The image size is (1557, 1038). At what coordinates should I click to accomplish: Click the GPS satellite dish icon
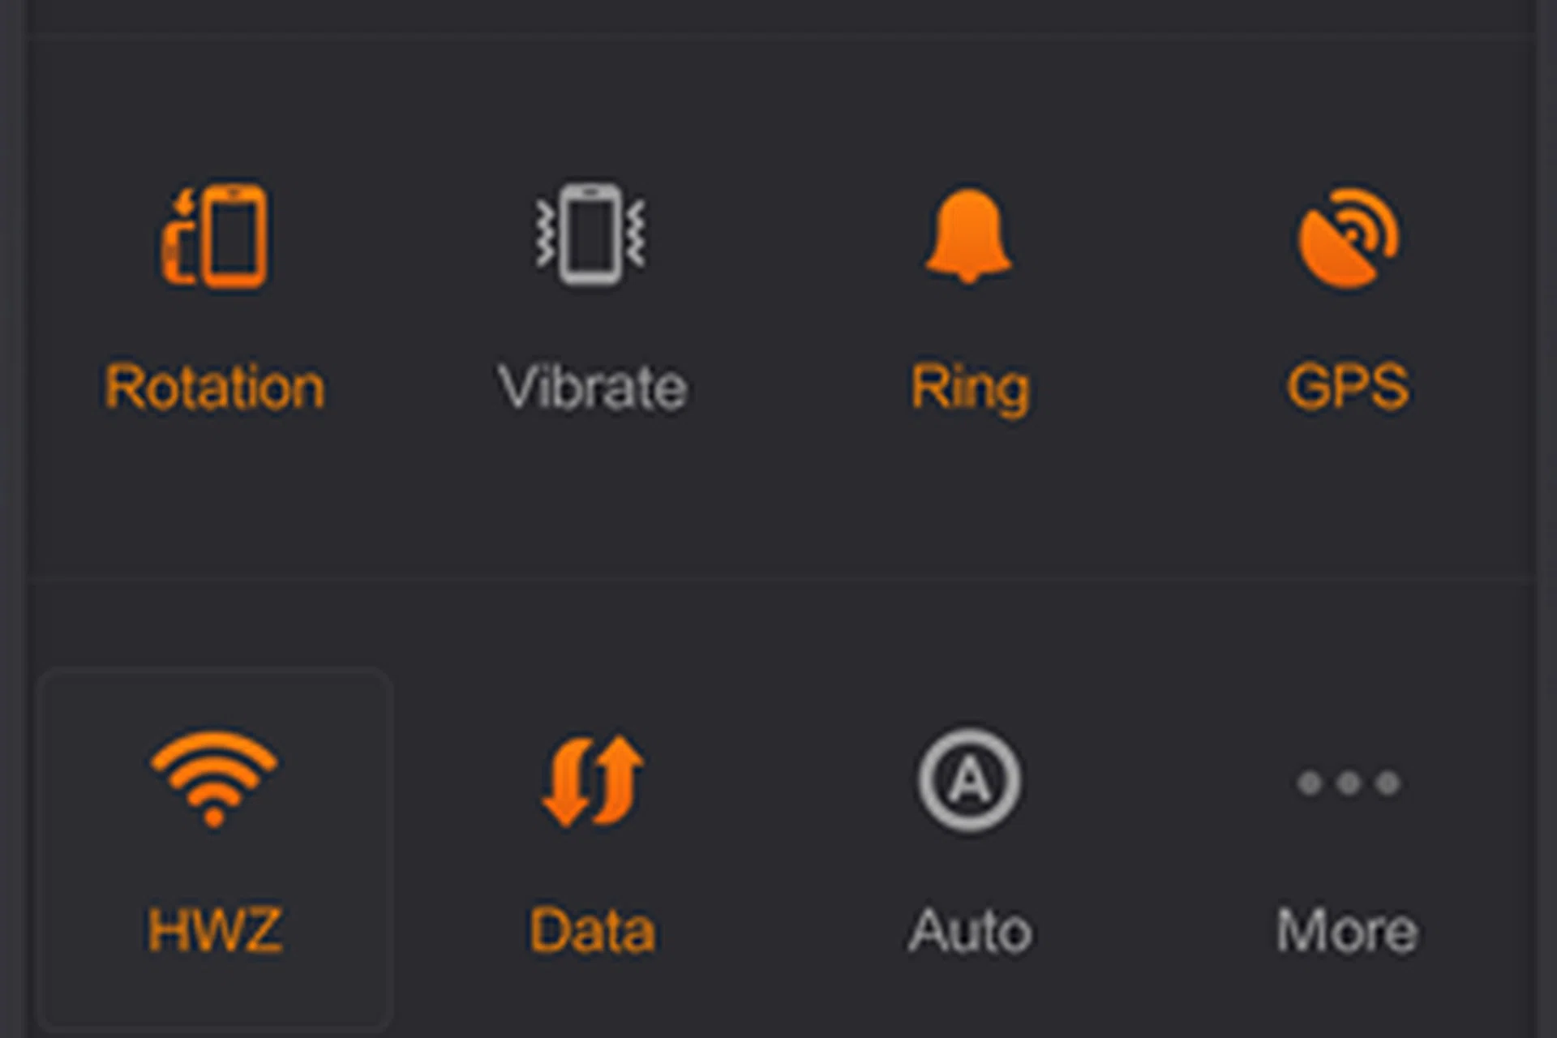pyautogui.click(x=1348, y=238)
